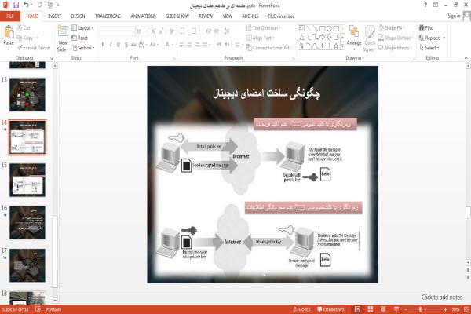
Task: Click Sign in link
Action: pyautogui.click(x=454, y=16)
